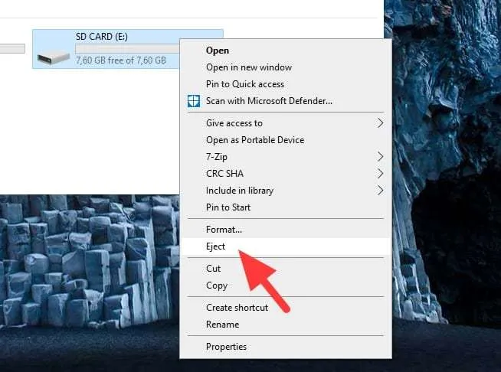
Task: Choose the CRC SHA menu entry
Action: 286,174
